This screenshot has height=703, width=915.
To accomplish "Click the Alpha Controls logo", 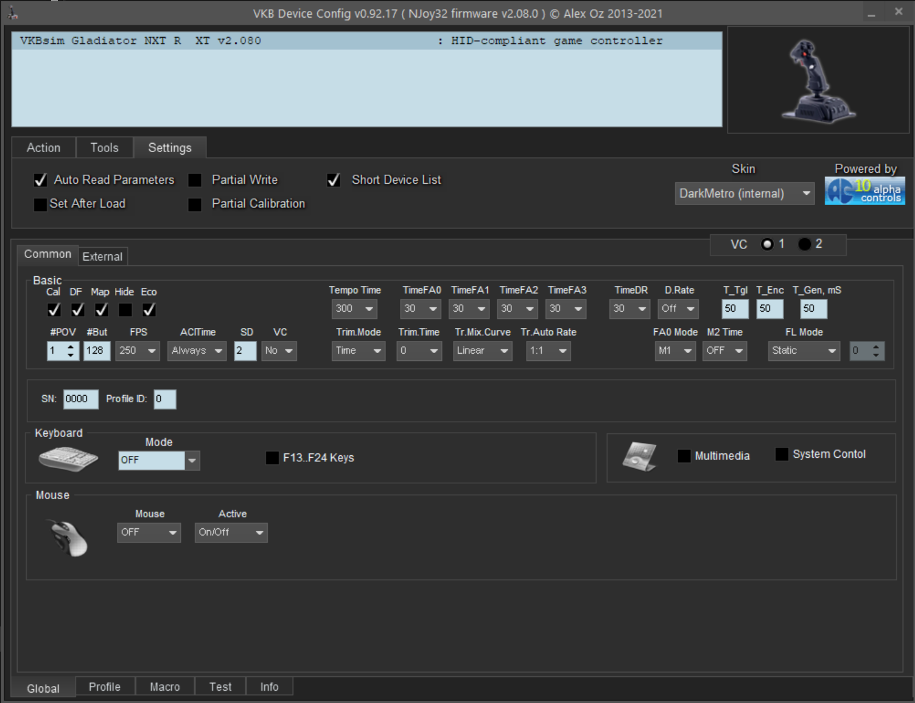I will tap(864, 191).
